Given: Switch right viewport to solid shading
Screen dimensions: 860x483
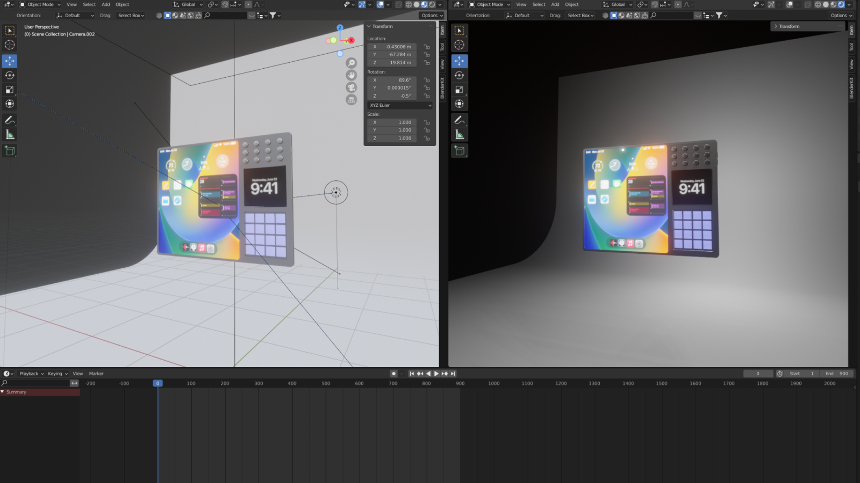Looking at the screenshot, I should tap(826, 4).
